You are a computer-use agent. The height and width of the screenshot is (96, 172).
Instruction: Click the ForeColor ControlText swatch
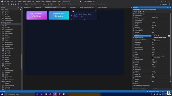click(x=153, y=58)
